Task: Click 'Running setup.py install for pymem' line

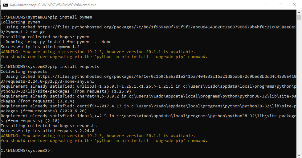Action: click(59, 42)
